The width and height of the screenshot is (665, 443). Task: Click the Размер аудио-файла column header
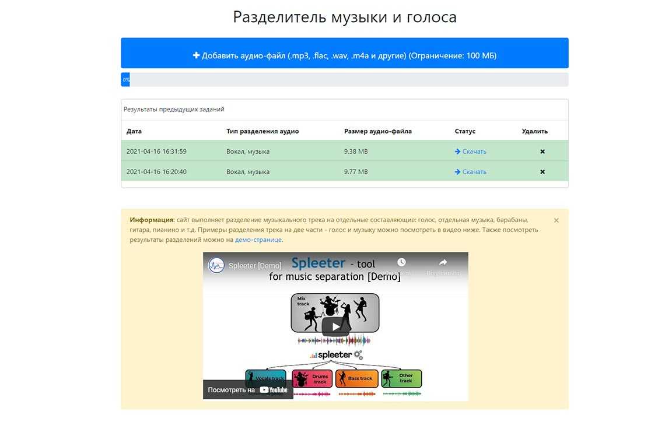coord(378,131)
